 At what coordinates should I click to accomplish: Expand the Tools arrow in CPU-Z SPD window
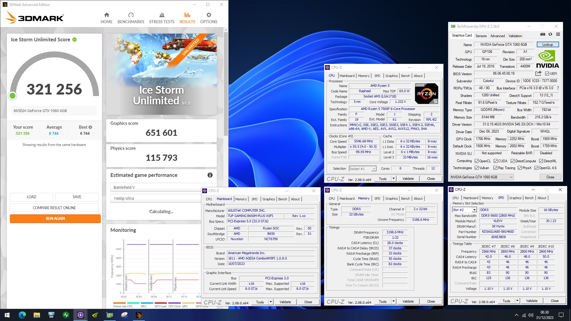tap(517, 301)
